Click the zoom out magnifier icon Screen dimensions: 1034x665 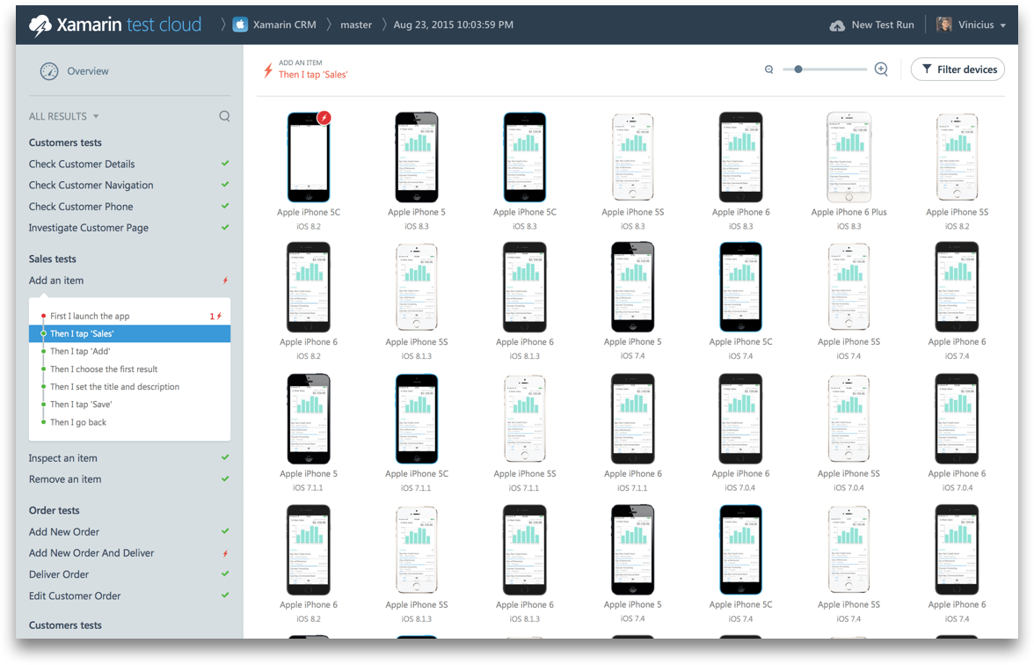[x=768, y=69]
